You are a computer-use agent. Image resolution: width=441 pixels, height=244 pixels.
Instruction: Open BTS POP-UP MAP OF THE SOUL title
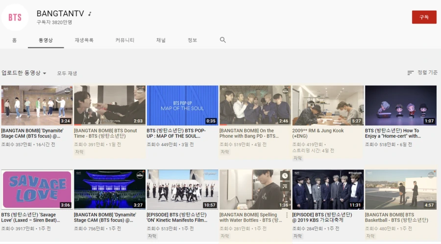[176, 133]
